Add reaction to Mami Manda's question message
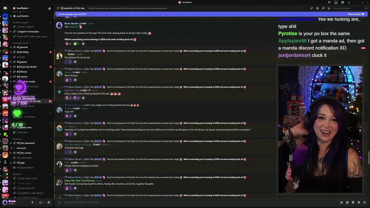 point(83,44)
